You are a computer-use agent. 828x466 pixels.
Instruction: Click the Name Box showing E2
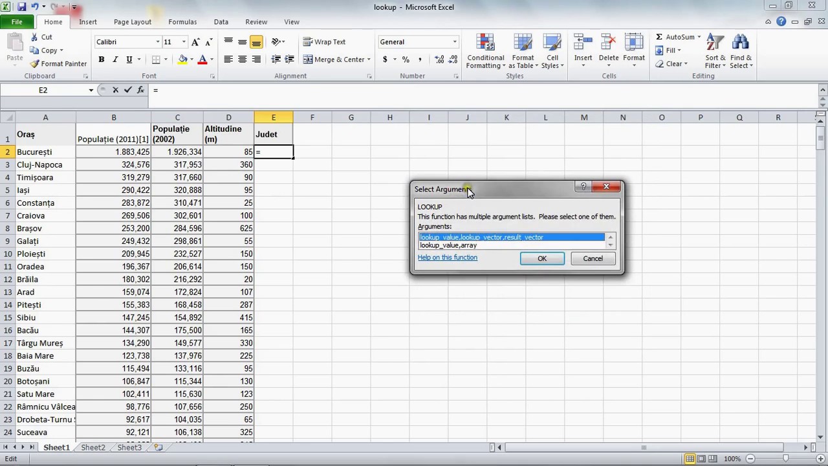pos(43,90)
